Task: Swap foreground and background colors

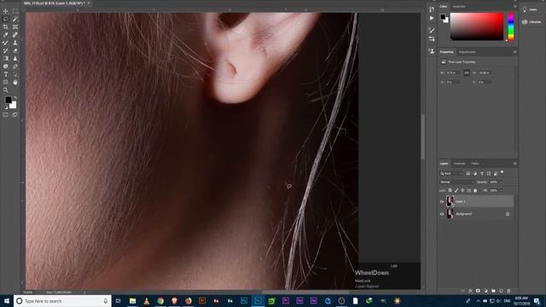Action: tap(15, 98)
